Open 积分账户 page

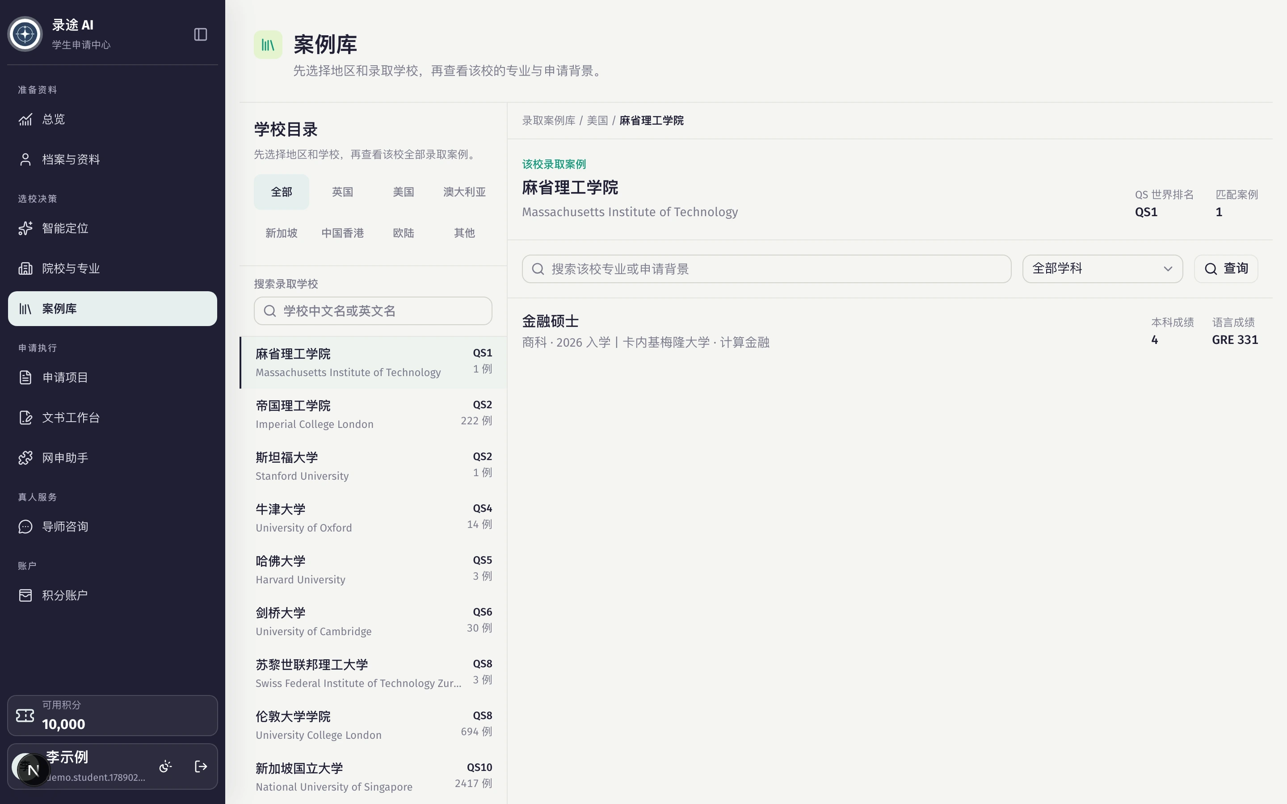(112, 595)
